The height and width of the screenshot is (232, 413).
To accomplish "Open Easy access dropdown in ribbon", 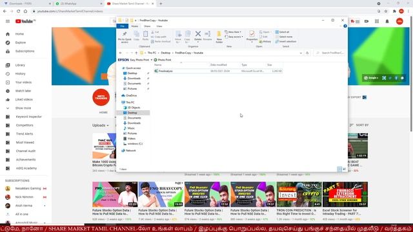I will tap(234, 37).
